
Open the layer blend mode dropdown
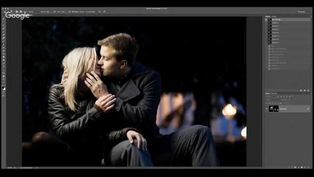coord(273,100)
